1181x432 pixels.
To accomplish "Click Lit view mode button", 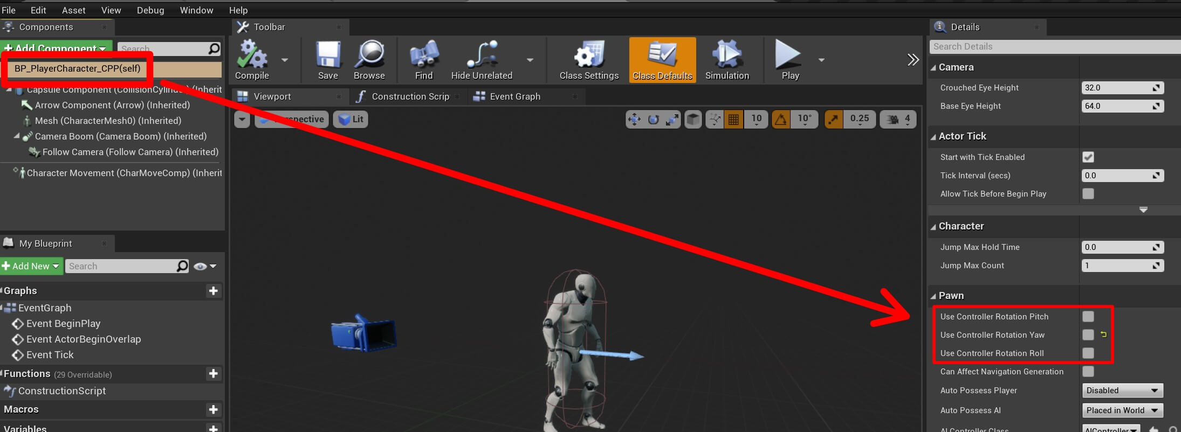I will [351, 120].
